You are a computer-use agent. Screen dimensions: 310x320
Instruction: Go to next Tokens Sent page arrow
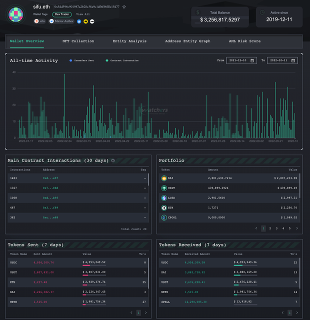145,312
